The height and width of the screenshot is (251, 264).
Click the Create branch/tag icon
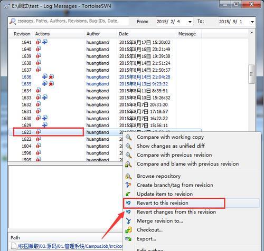tap(128, 185)
